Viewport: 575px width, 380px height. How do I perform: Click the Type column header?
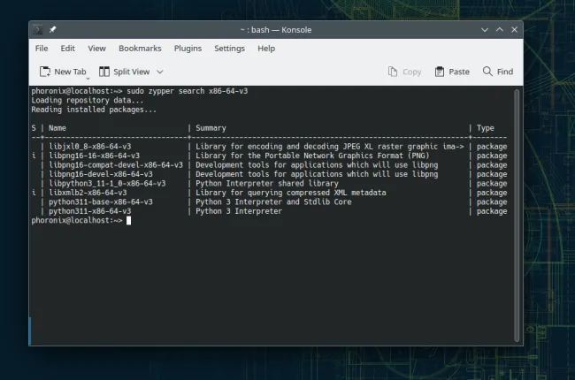tap(486, 128)
